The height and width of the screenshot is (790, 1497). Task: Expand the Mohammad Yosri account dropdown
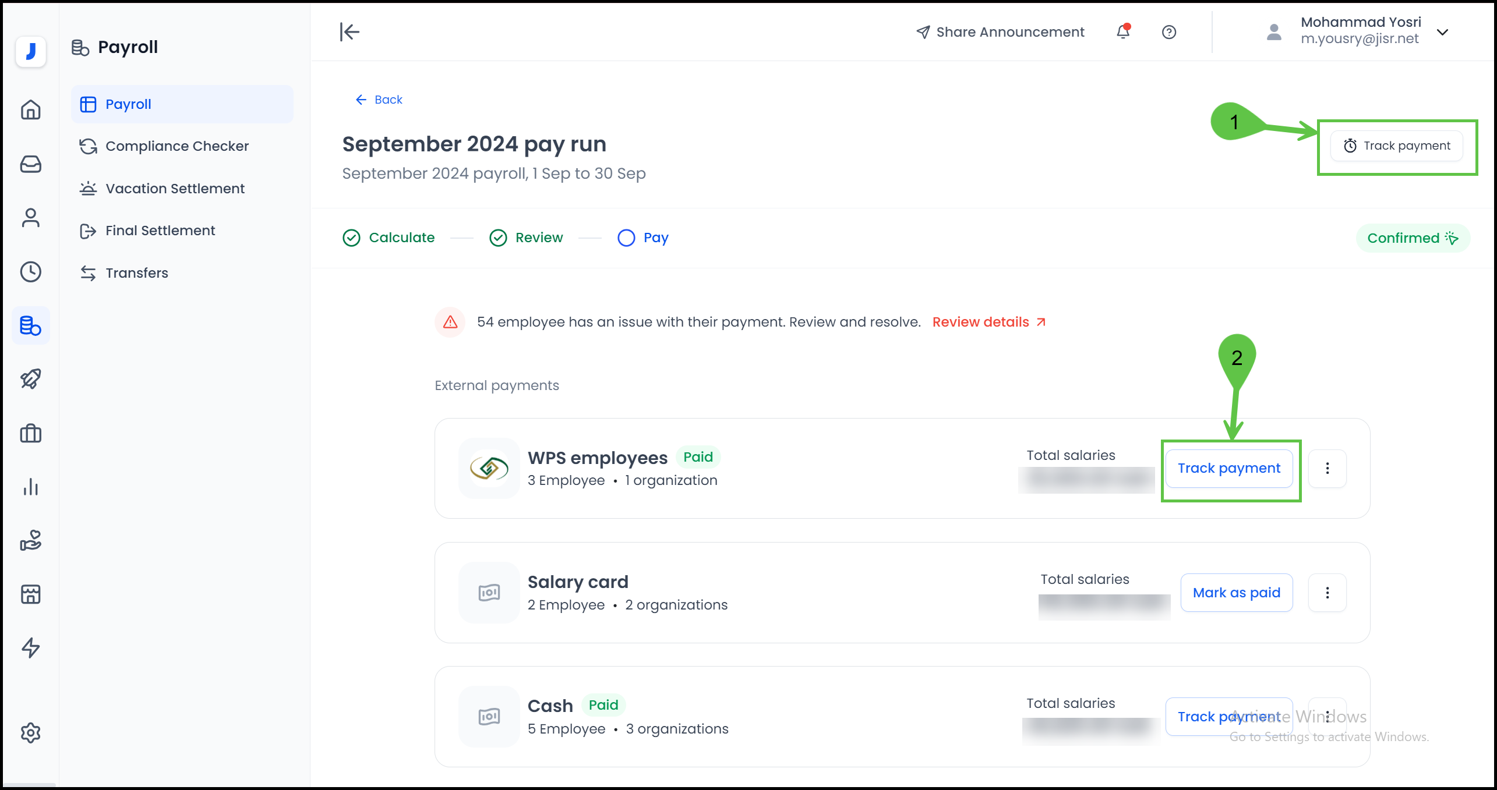pyautogui.click(x=1442, y=32)
